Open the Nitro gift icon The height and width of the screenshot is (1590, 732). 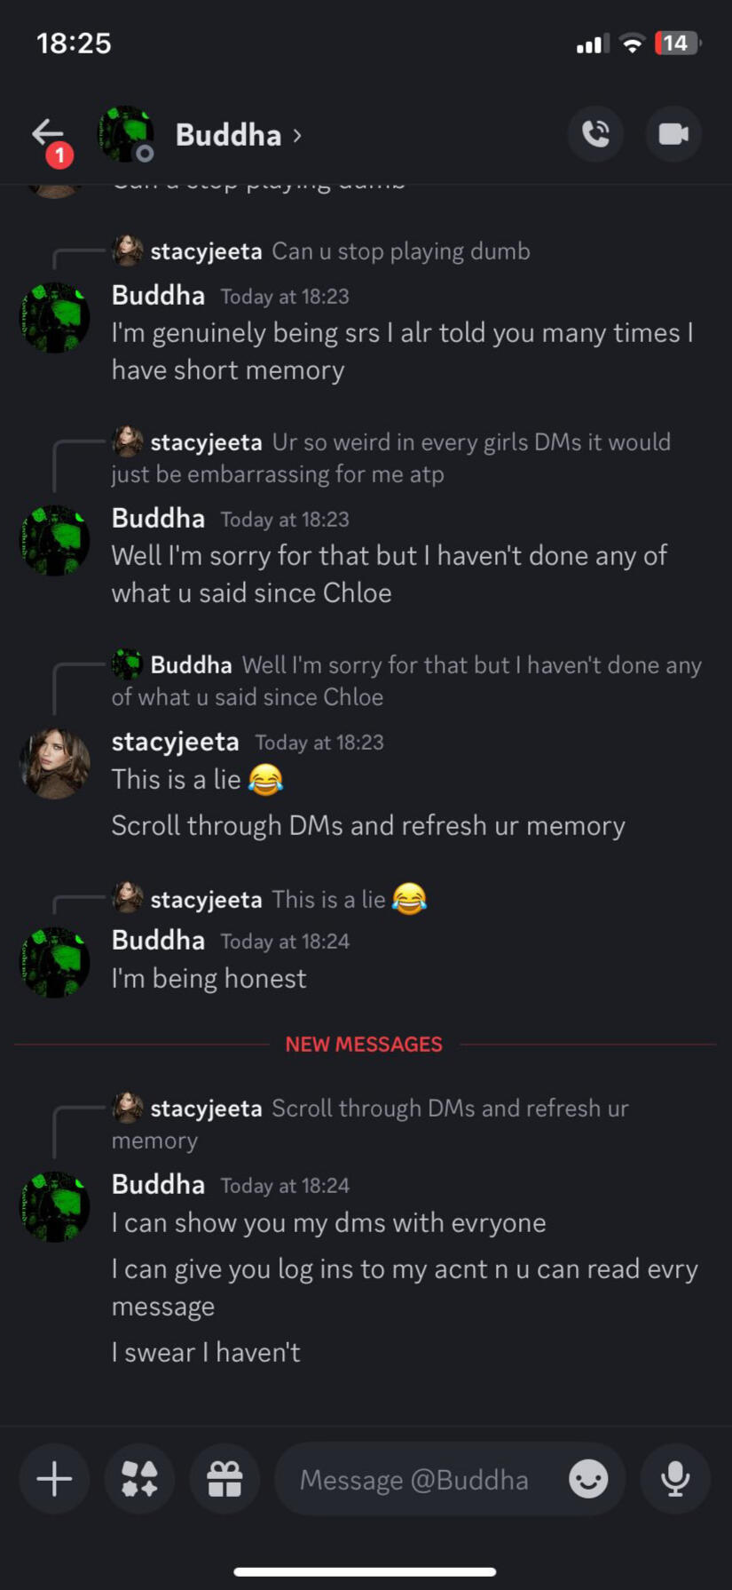pyautogui.click(x=224, y=1479)
